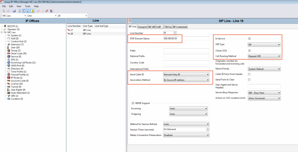Select Auto Attendant (1) tree node
The width and height of the screenshot is (298, 152).
20,93
